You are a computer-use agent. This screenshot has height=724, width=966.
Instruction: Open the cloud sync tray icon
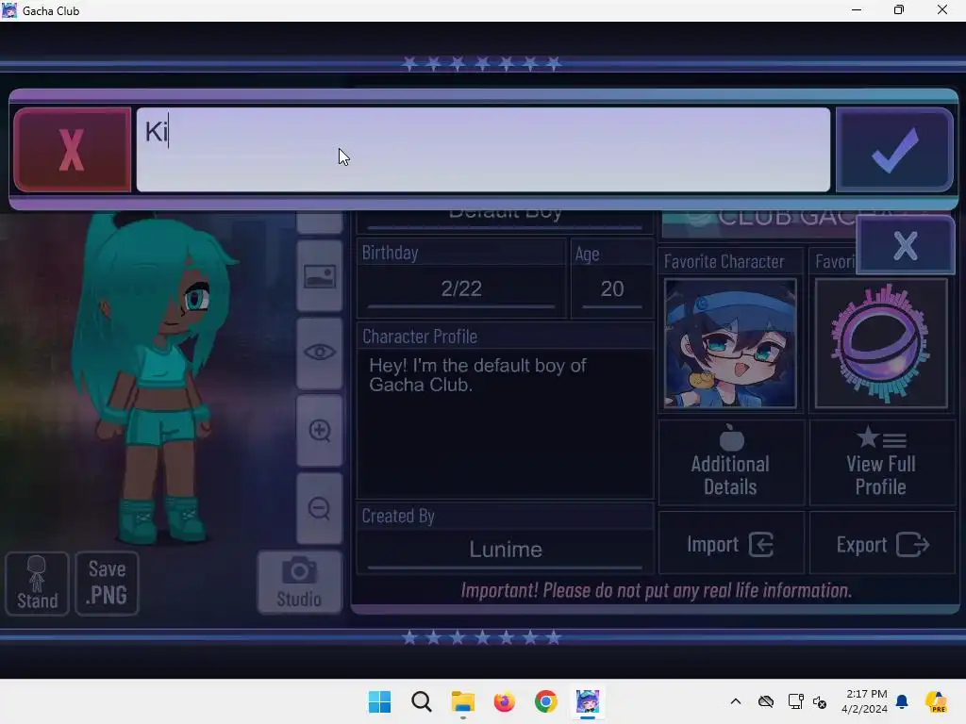(x=766, y=701)
